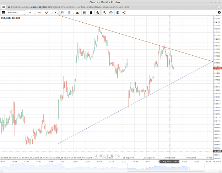This screenshot has height=173, width=222.
Task: Open the BID side dropdown
Action: click(x=39, y=12)
